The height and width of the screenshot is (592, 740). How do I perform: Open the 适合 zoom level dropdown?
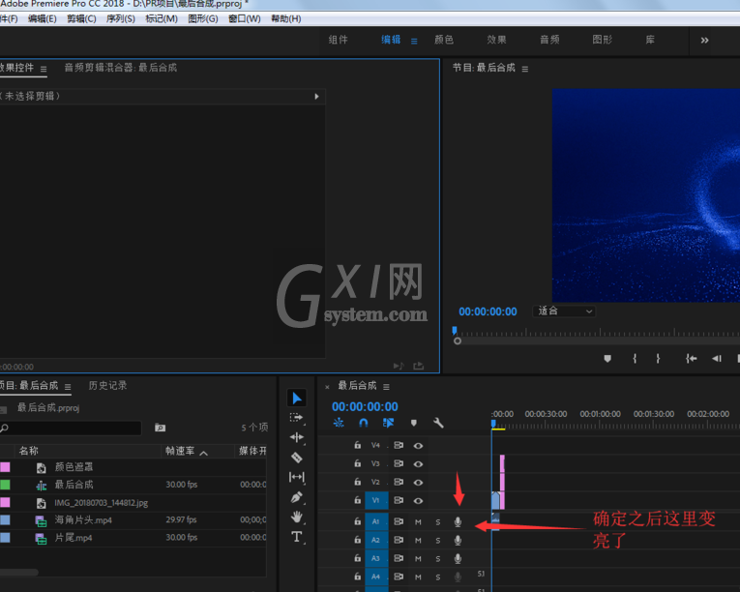pyautogui.click(x=565, y=311)
